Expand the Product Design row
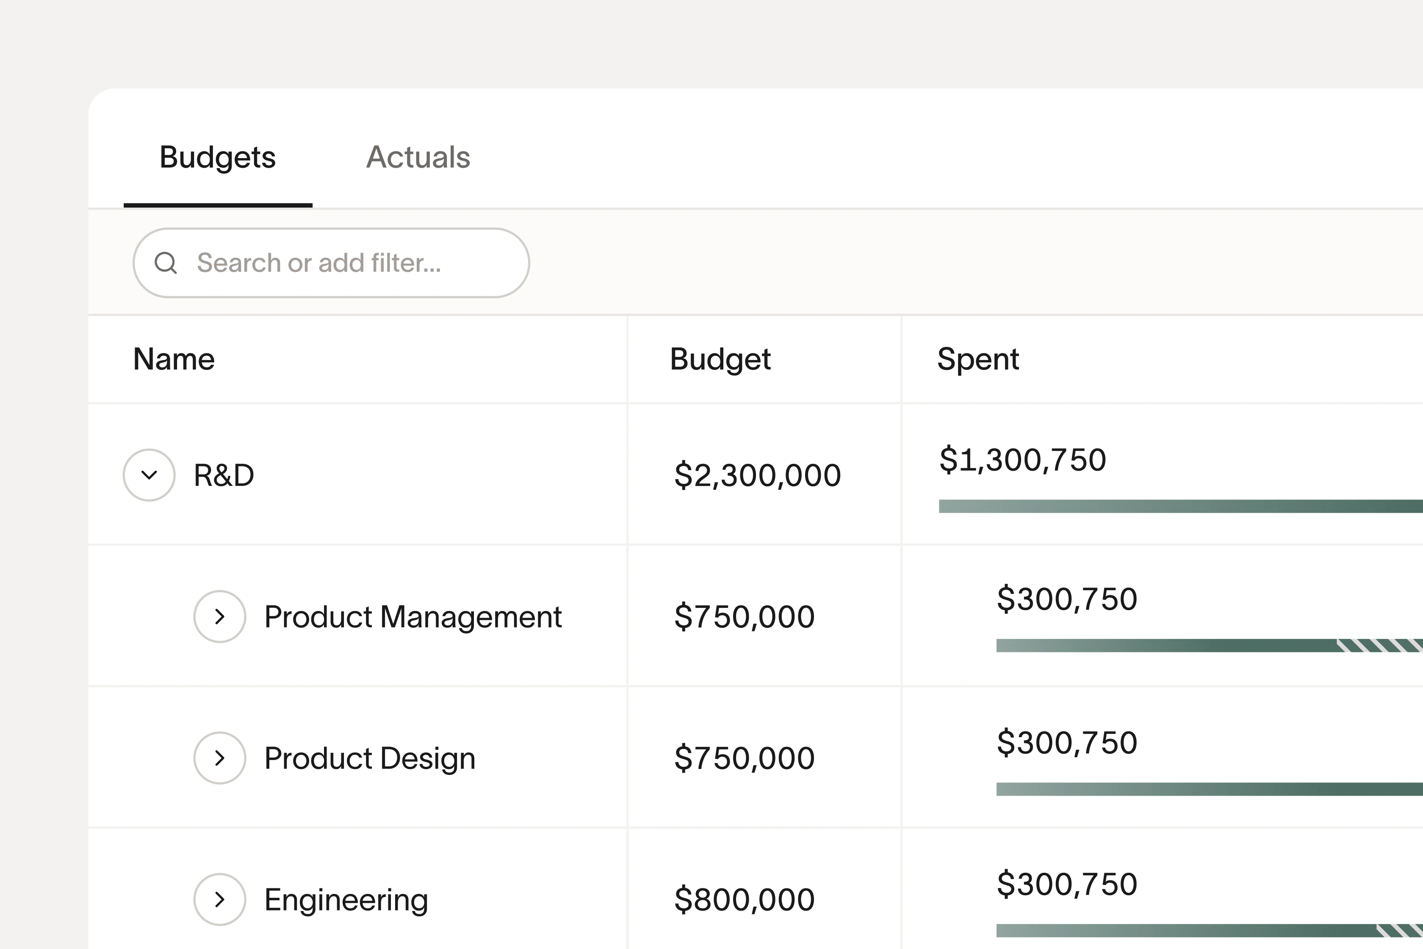Viewport: 1423px width, 949px height. (219, 757)
